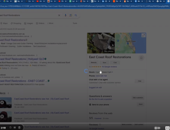Open options dots beside eastcoastroofrestorations.com.au result
Screen dimensions: 170x130
(31, 36)
